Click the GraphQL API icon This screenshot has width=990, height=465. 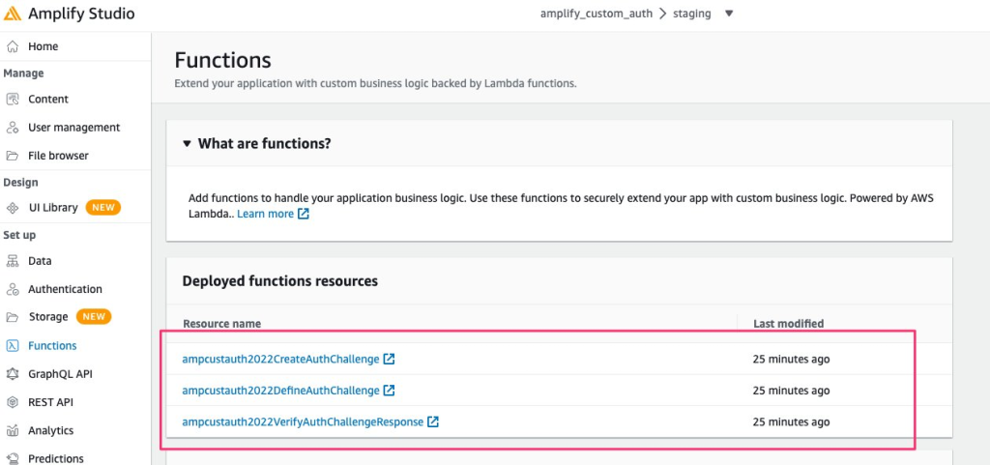click(x=12, y=374)
